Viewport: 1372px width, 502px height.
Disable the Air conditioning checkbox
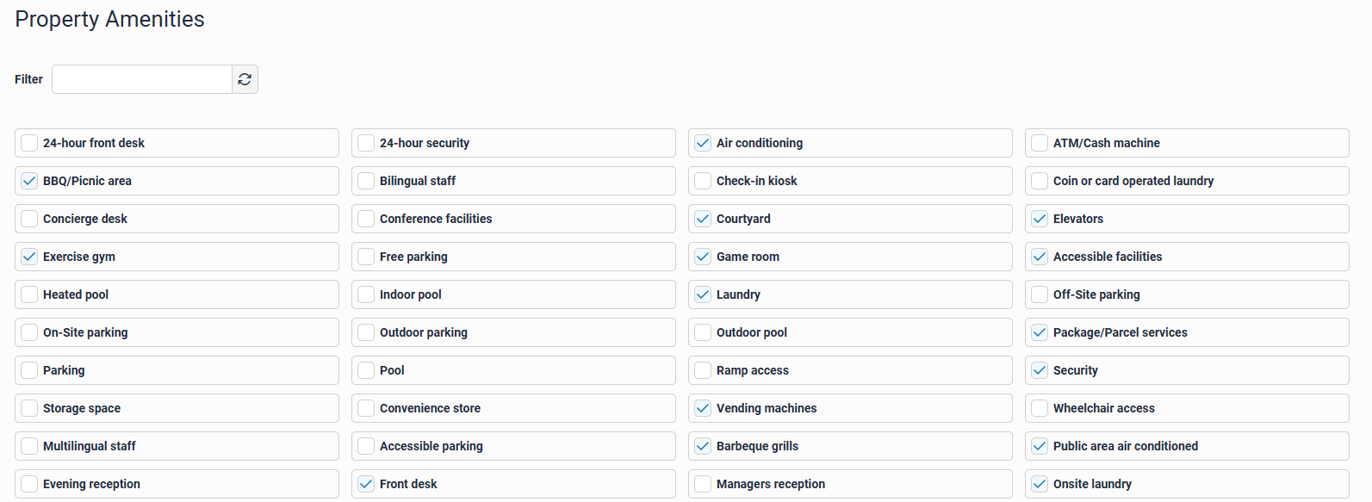(x=703, y=143)
